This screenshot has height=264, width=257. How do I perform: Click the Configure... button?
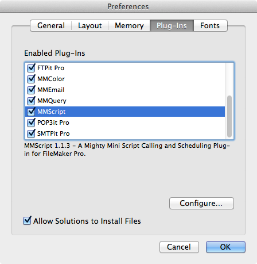[x=201, y=203]
